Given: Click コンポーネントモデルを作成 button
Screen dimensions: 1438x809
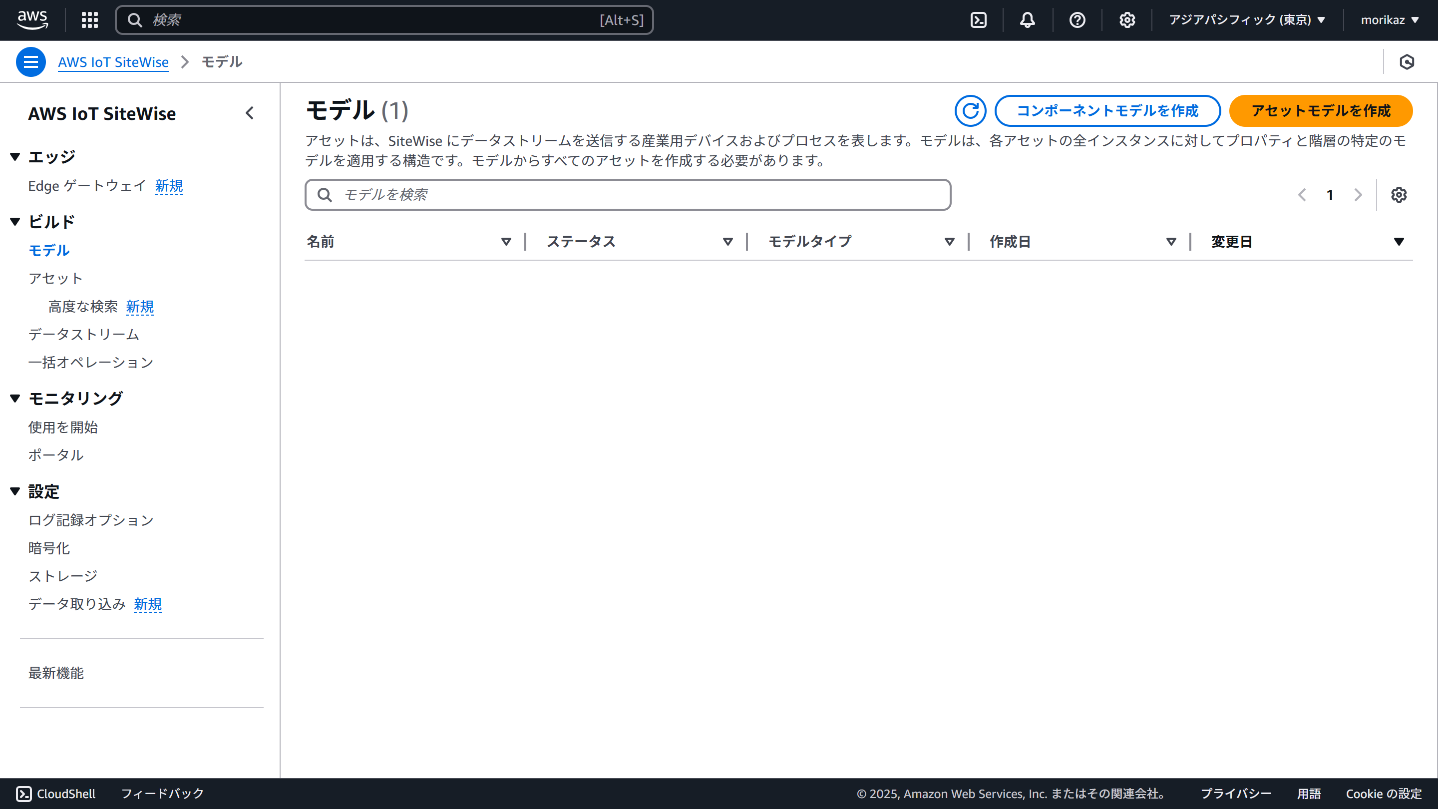Looking at the screenshot, I should pos(1107,110).
